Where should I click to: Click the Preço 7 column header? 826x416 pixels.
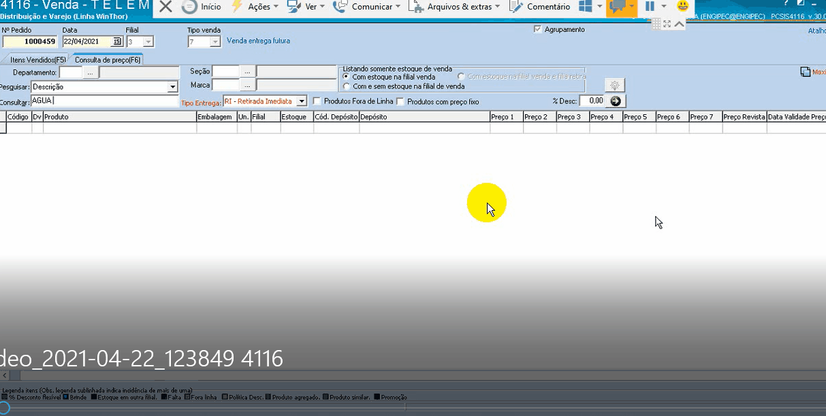coord(705,117)
